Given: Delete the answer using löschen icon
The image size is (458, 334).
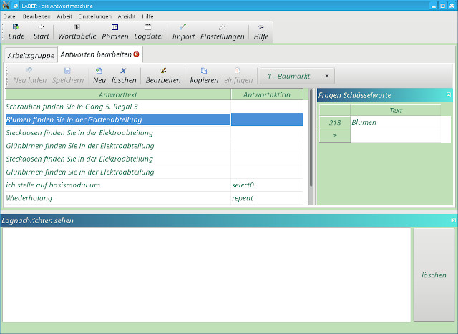Looking at the screenshot, I should coord(124,75).
